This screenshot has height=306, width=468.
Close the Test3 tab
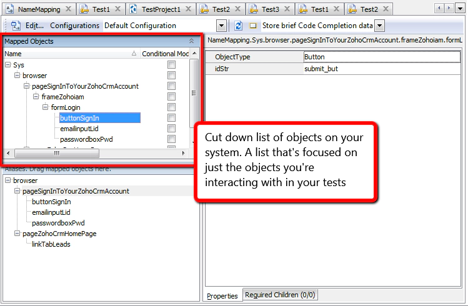pos(287,9)
